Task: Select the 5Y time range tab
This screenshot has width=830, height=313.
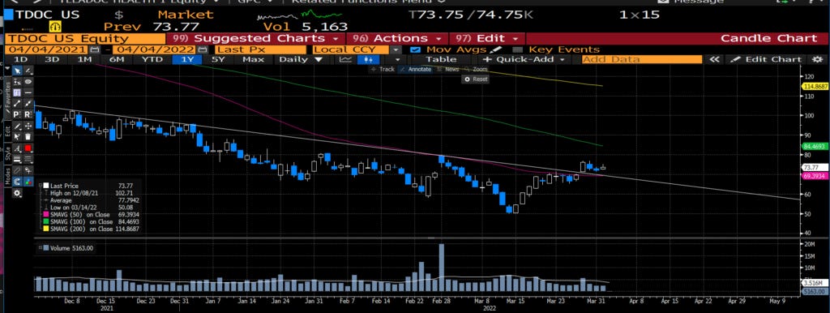Action: (x=219, y=59)
